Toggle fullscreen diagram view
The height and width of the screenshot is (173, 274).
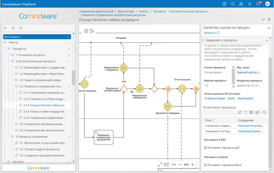(160, 165)
